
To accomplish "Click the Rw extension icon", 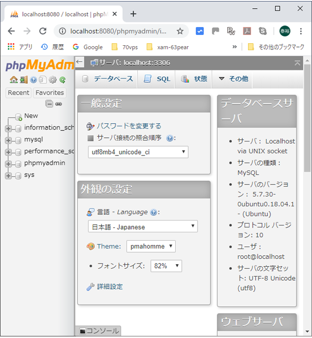I will [231, 31].
